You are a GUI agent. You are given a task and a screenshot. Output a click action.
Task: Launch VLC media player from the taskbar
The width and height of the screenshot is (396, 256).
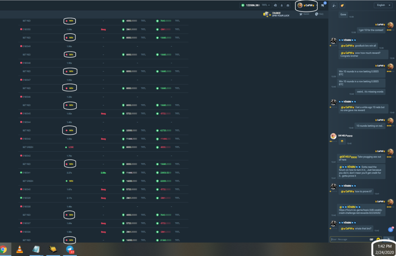[19, 250]
